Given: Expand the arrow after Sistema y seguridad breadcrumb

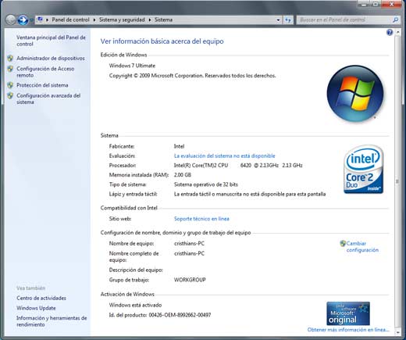Looking at the screenshot, I should pos(150,20).
